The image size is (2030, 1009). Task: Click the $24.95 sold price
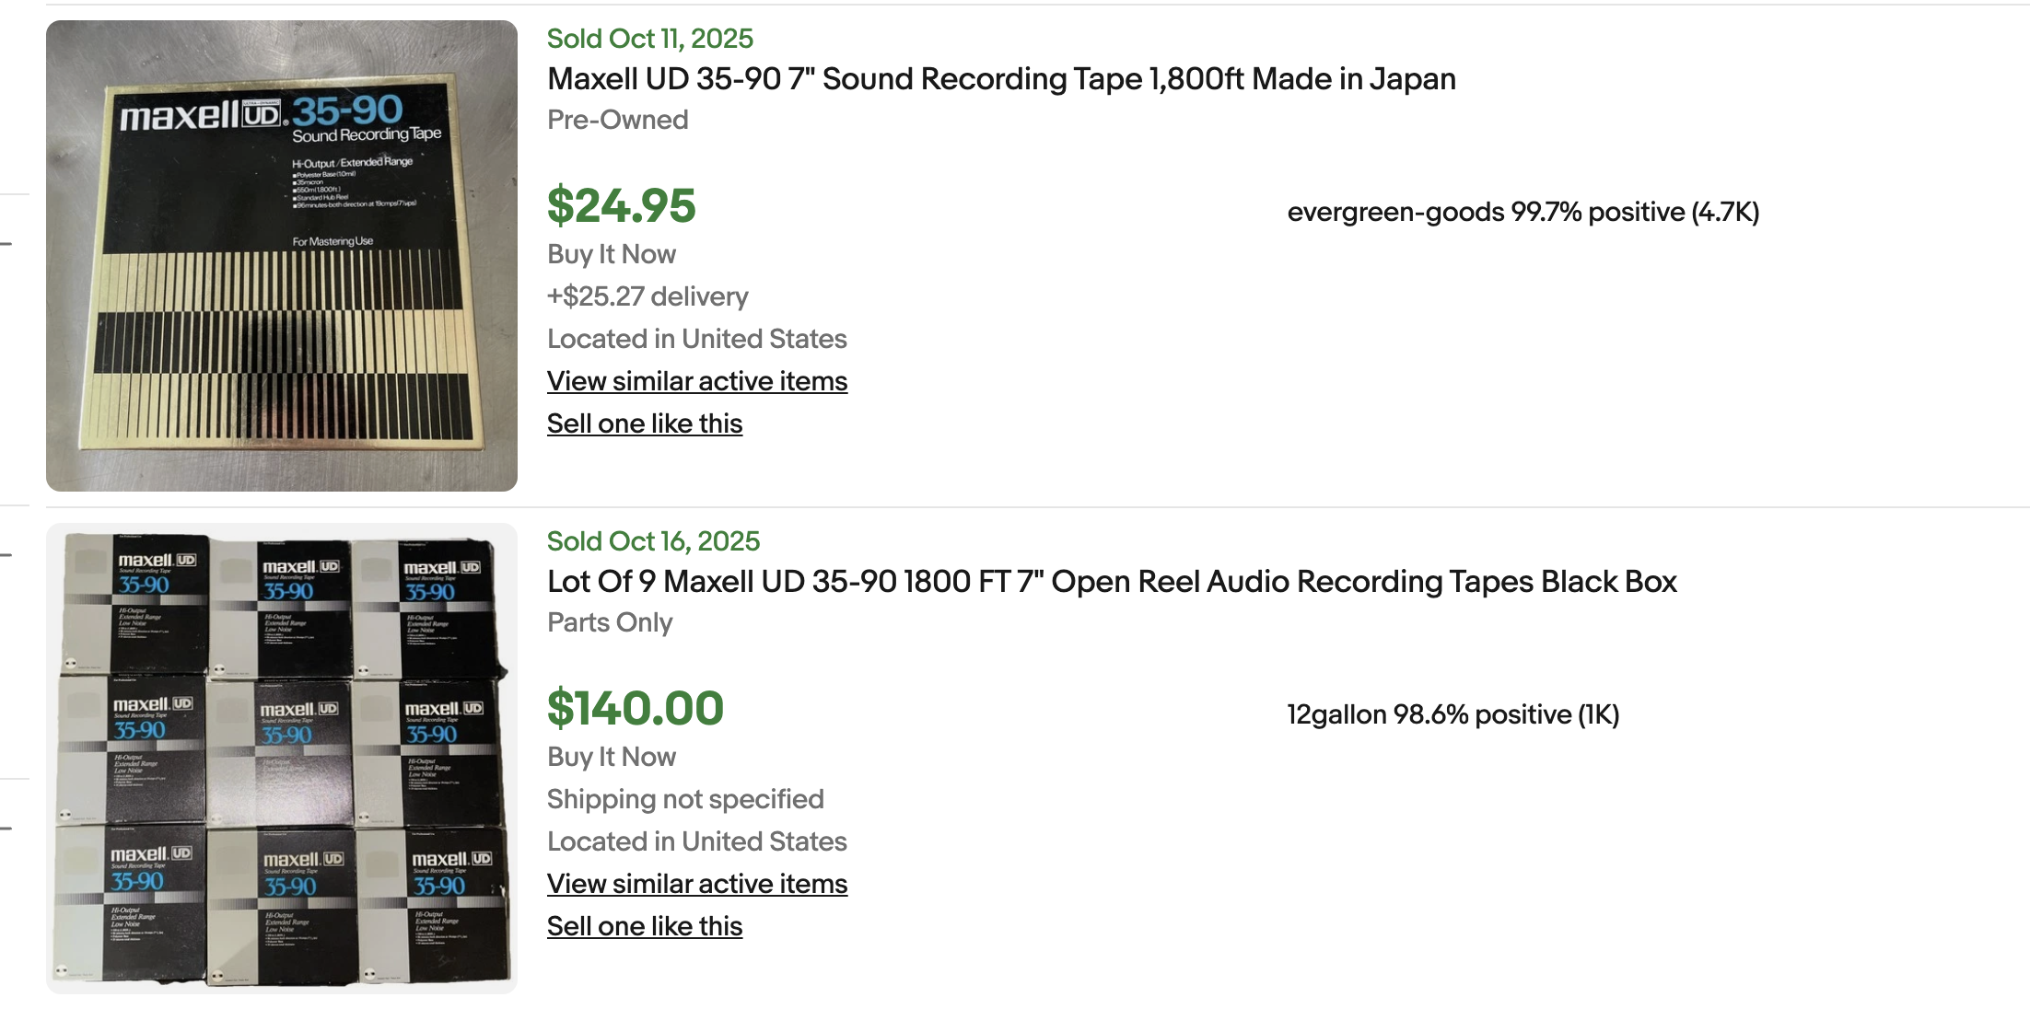[x=622, y=205]
